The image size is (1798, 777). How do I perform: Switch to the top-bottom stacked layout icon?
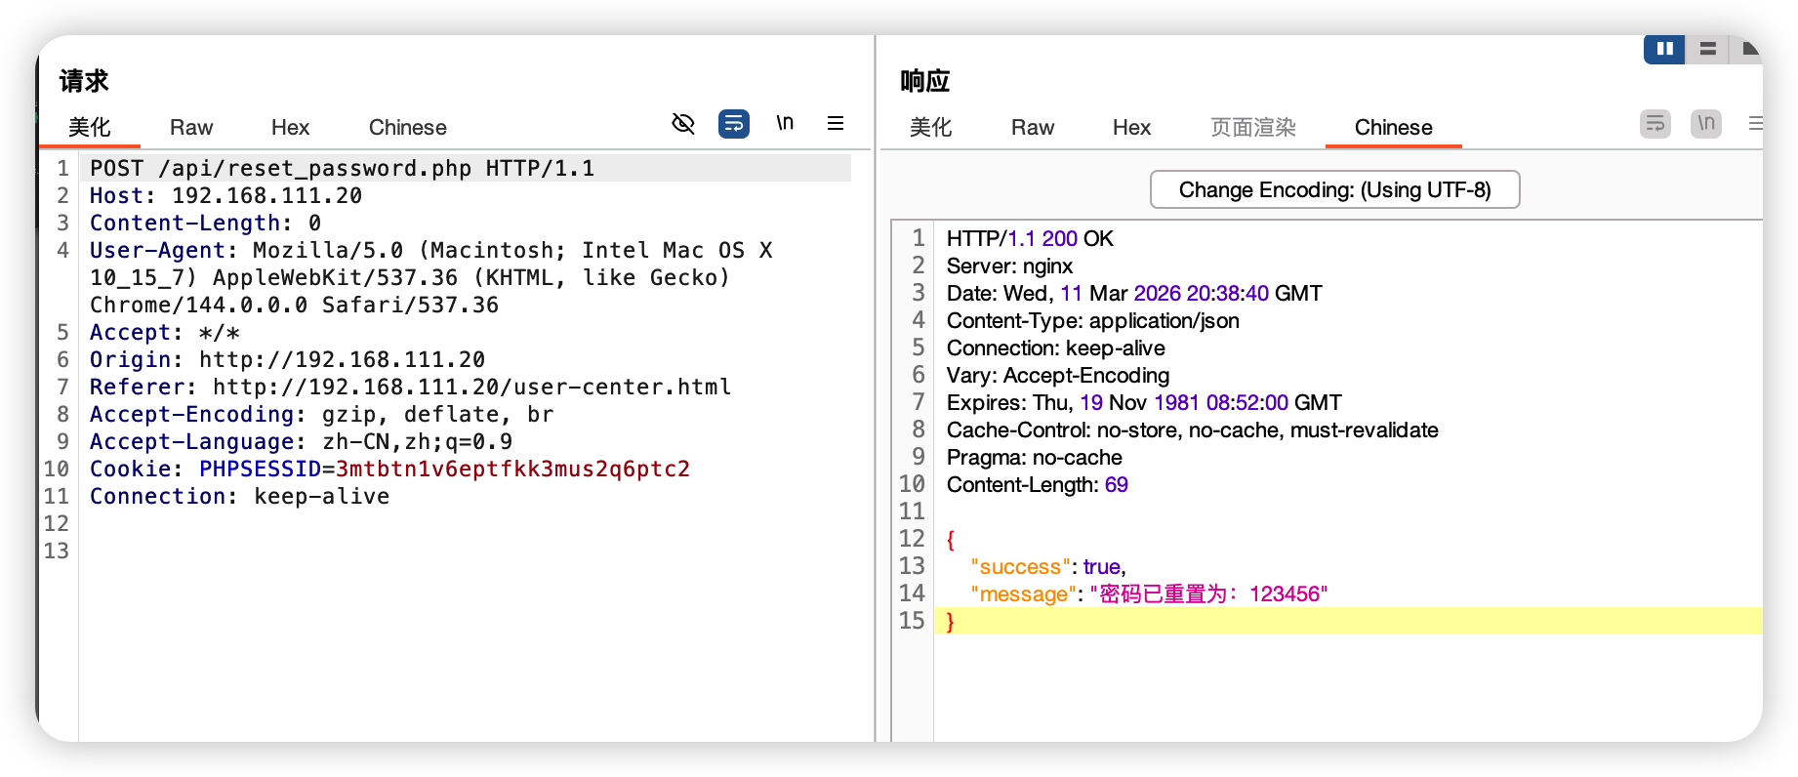click(x=1707, y=49)
